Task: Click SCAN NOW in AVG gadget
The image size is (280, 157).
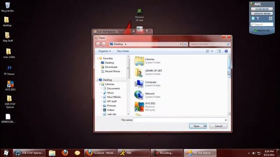Action: click(x=262, y=9)
